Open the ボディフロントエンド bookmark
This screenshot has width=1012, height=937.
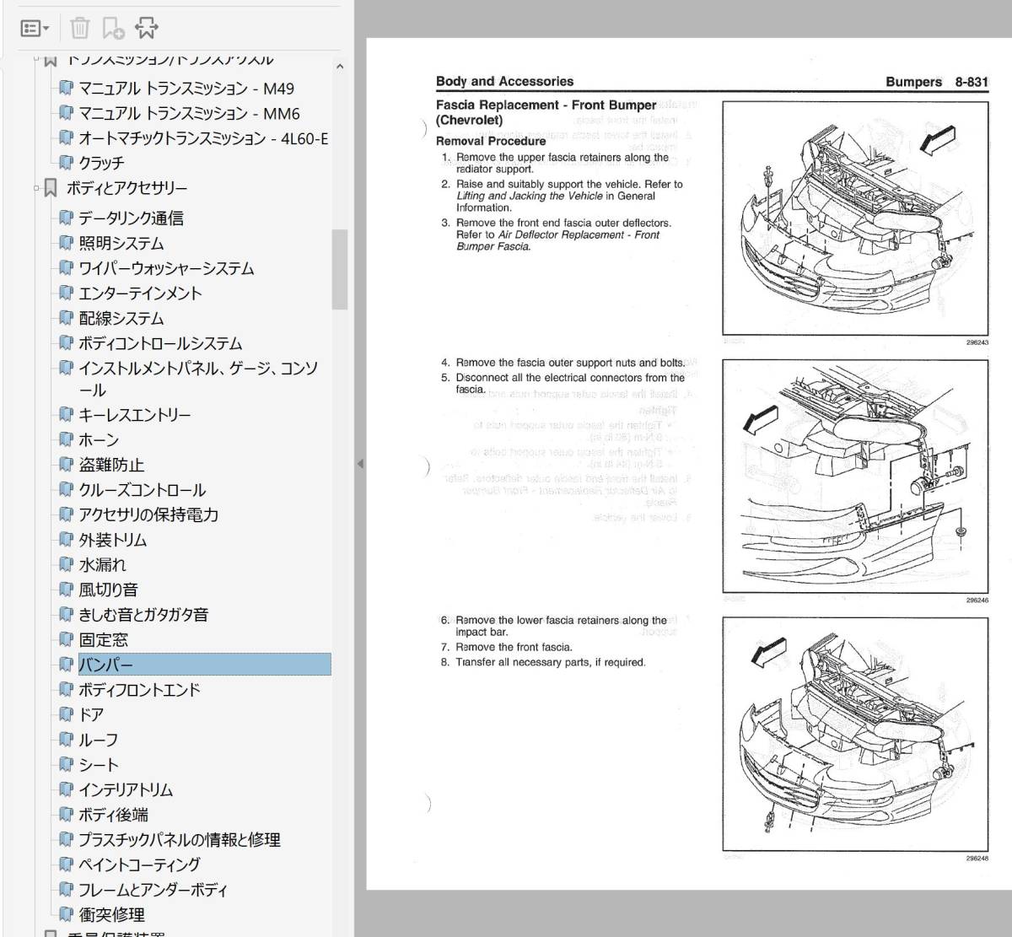point(139,690)
